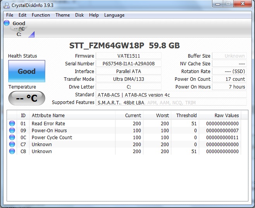Click the Power On Hours 7 hours field
Screen dimensions: 255x208
pyautogui.click(x=229, y=87)
